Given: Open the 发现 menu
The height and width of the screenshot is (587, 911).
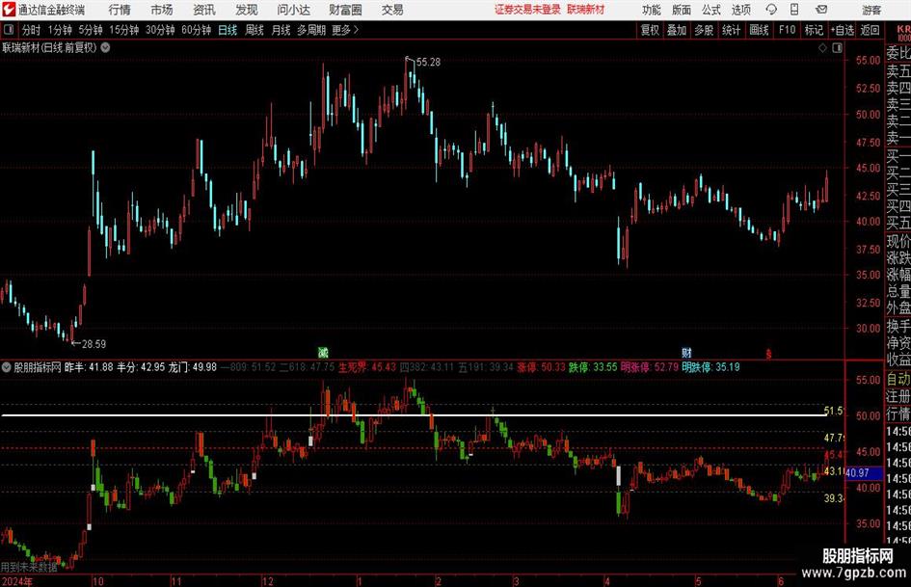Looking at the screenshot, I should point(247,10).
